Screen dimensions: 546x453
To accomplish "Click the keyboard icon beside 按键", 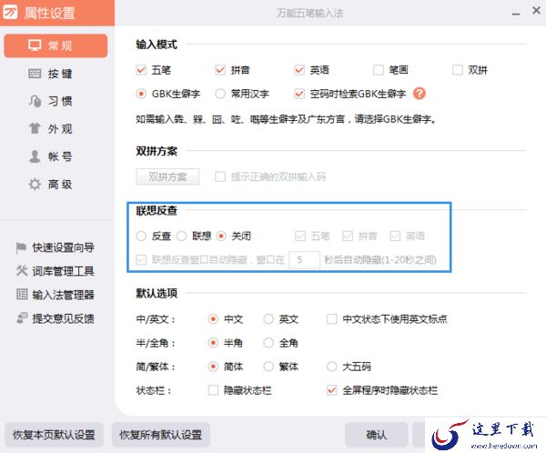I will (35, 74).
